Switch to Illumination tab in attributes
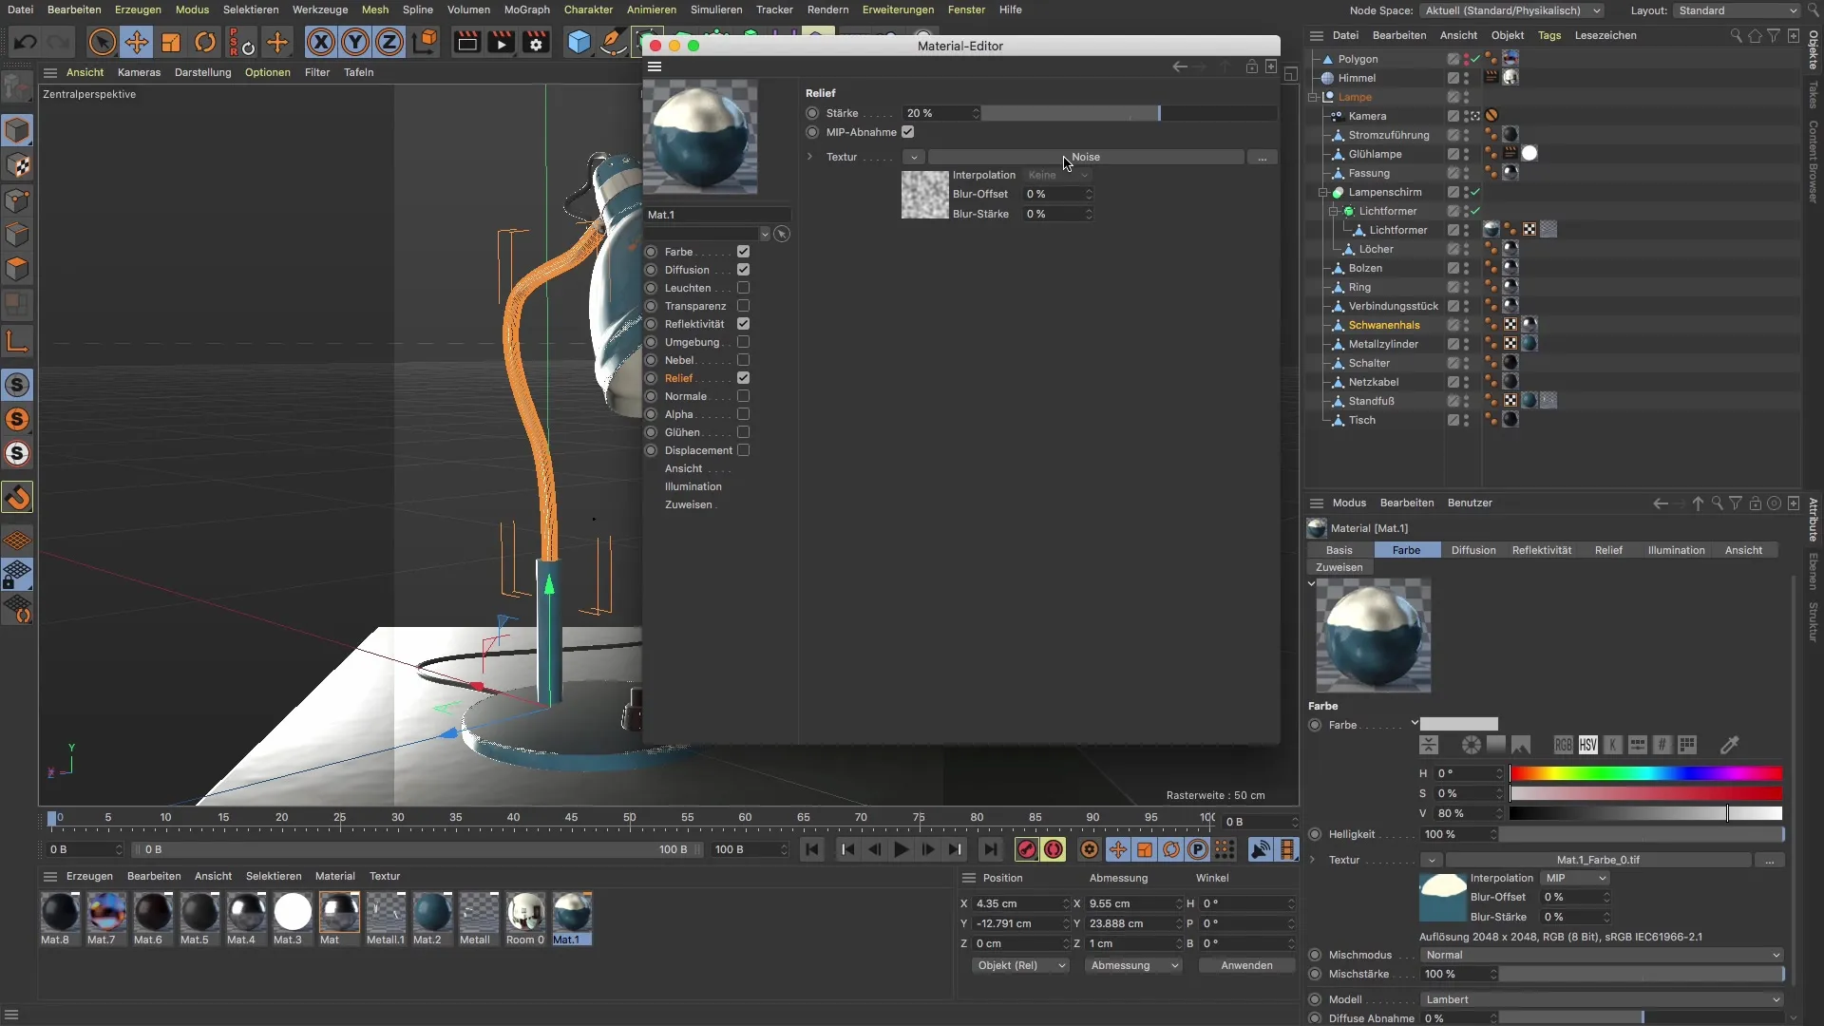1824x1026 pixels. coord(1676,550)
